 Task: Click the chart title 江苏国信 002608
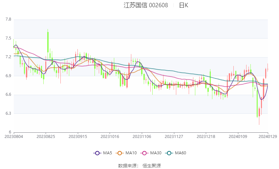click(x=146, y=5)
